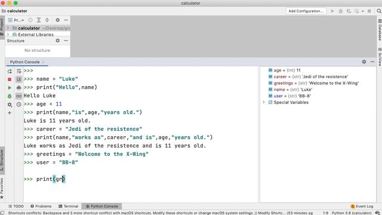
Task: Toggle show variables glasses icon
Action: (19, 96)
